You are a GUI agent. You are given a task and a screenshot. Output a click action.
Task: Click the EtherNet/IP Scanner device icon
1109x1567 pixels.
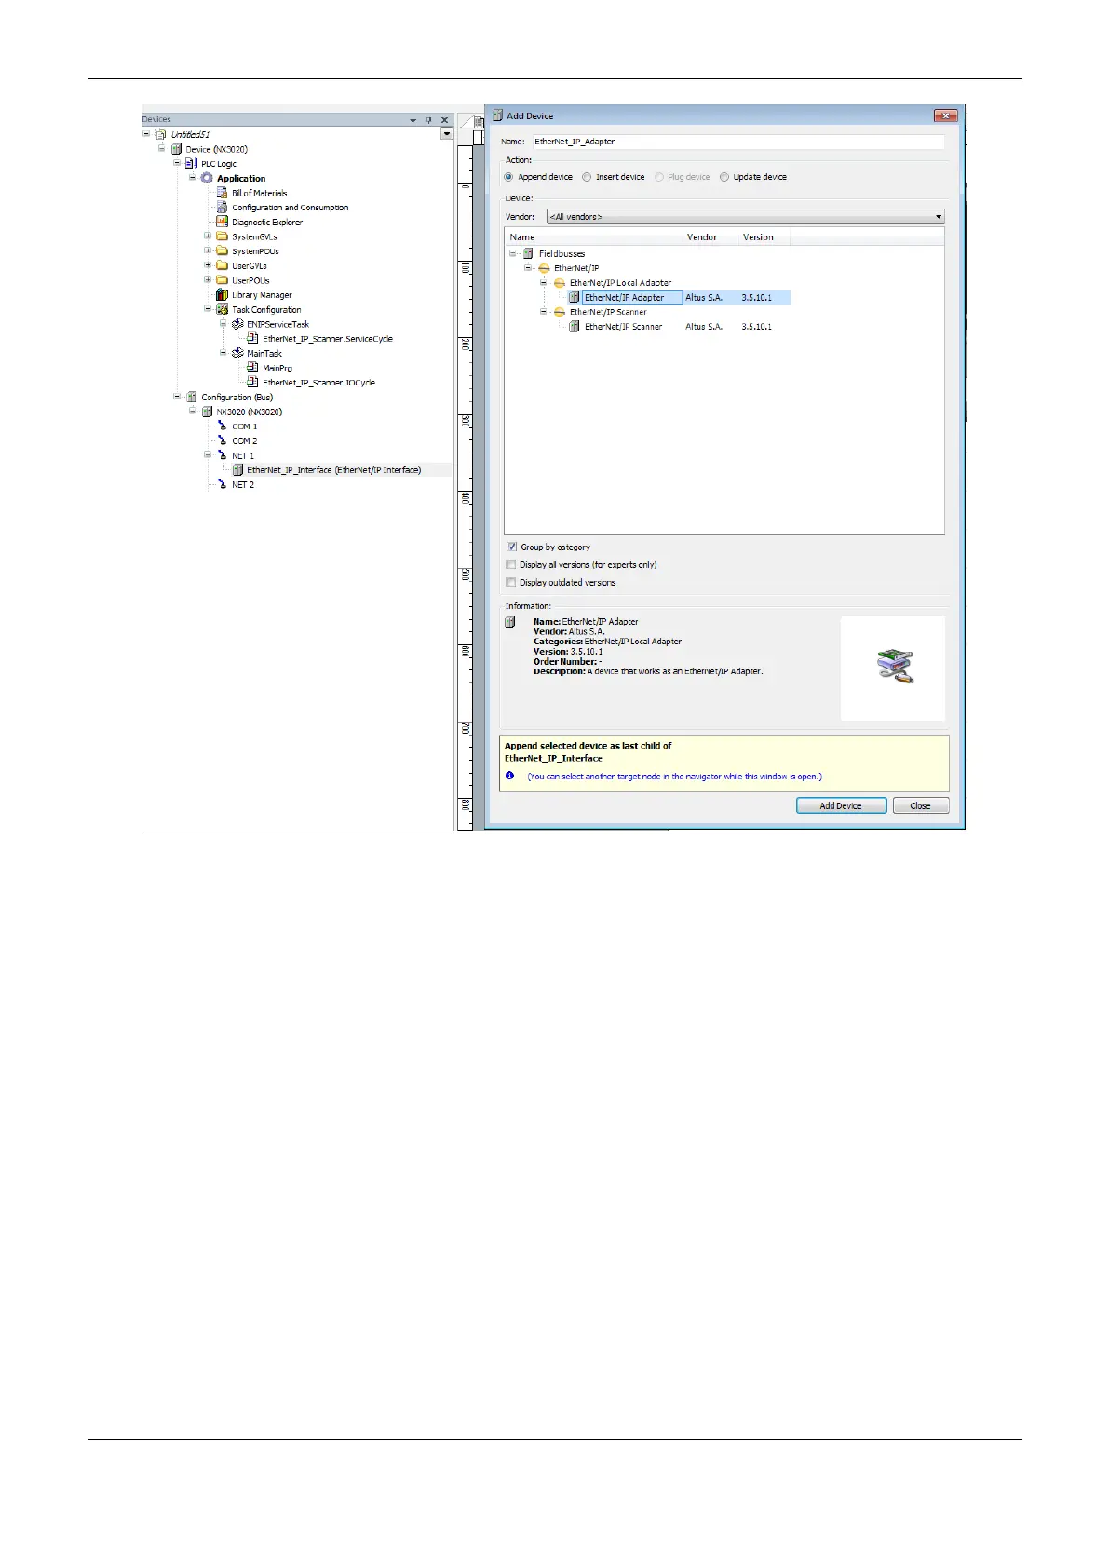tap(575, 327)
